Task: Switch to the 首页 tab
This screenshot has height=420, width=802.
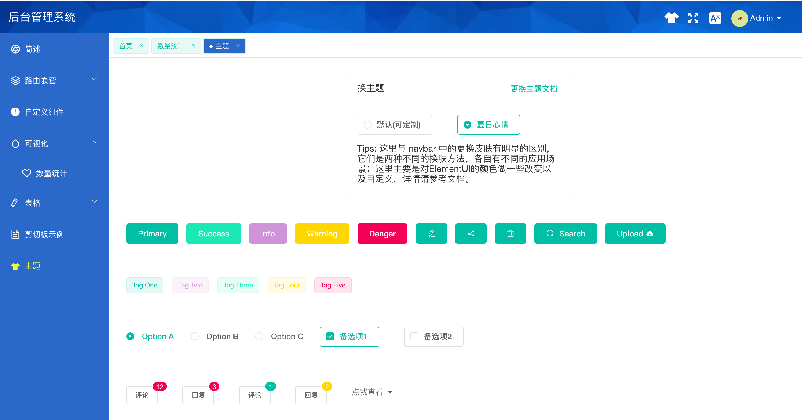Action: (126, 46)
